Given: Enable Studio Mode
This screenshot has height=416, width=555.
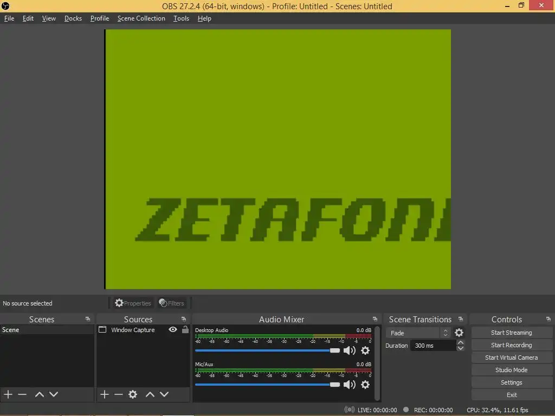Looking at the screenshot, I should 512,369.
